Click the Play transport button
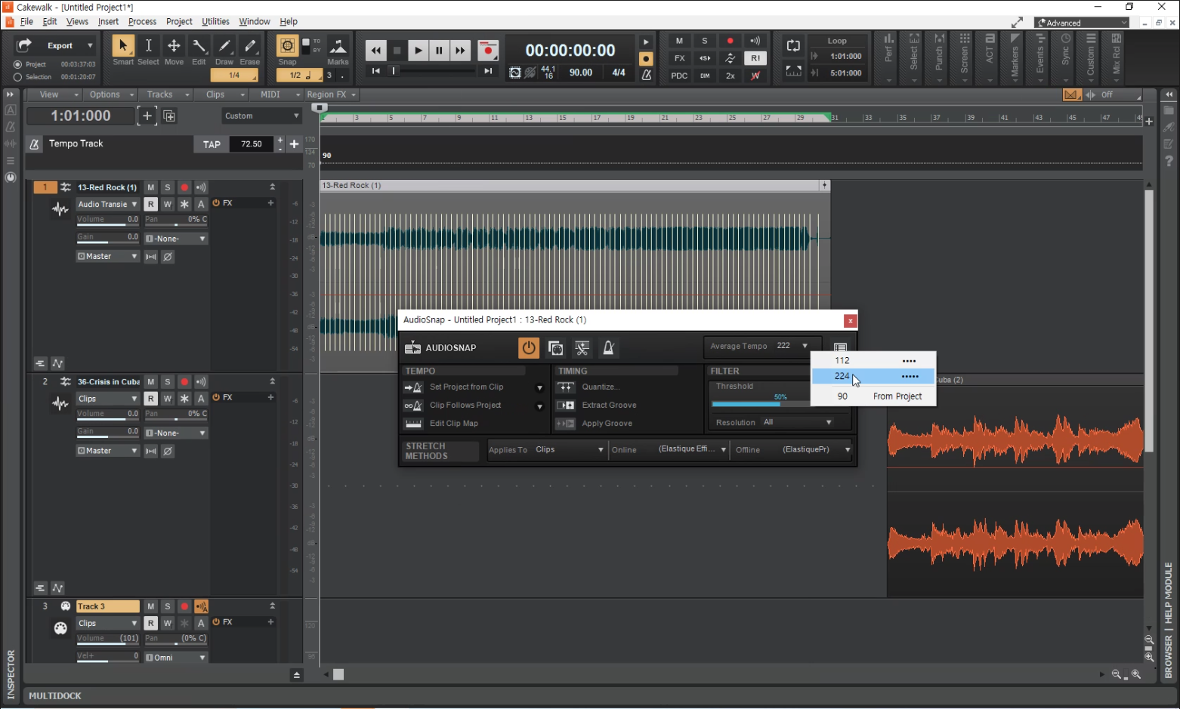The height and width of the screenshot is (709, 1180). pyautogui.click(x=418, y=51)
